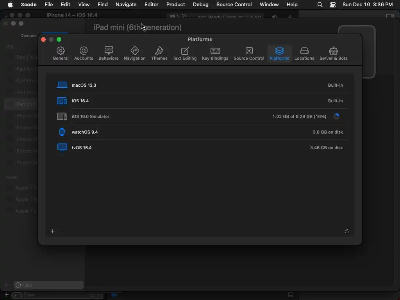Click built-in label for macOS 13.3
The width and height of the screenshot is (400, 300).
335,85
